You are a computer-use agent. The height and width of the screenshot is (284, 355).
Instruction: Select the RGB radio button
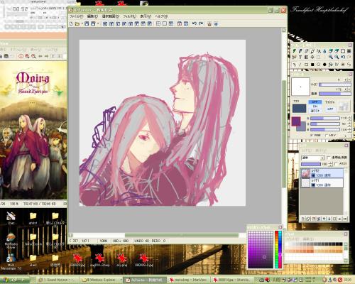(312, 136)
